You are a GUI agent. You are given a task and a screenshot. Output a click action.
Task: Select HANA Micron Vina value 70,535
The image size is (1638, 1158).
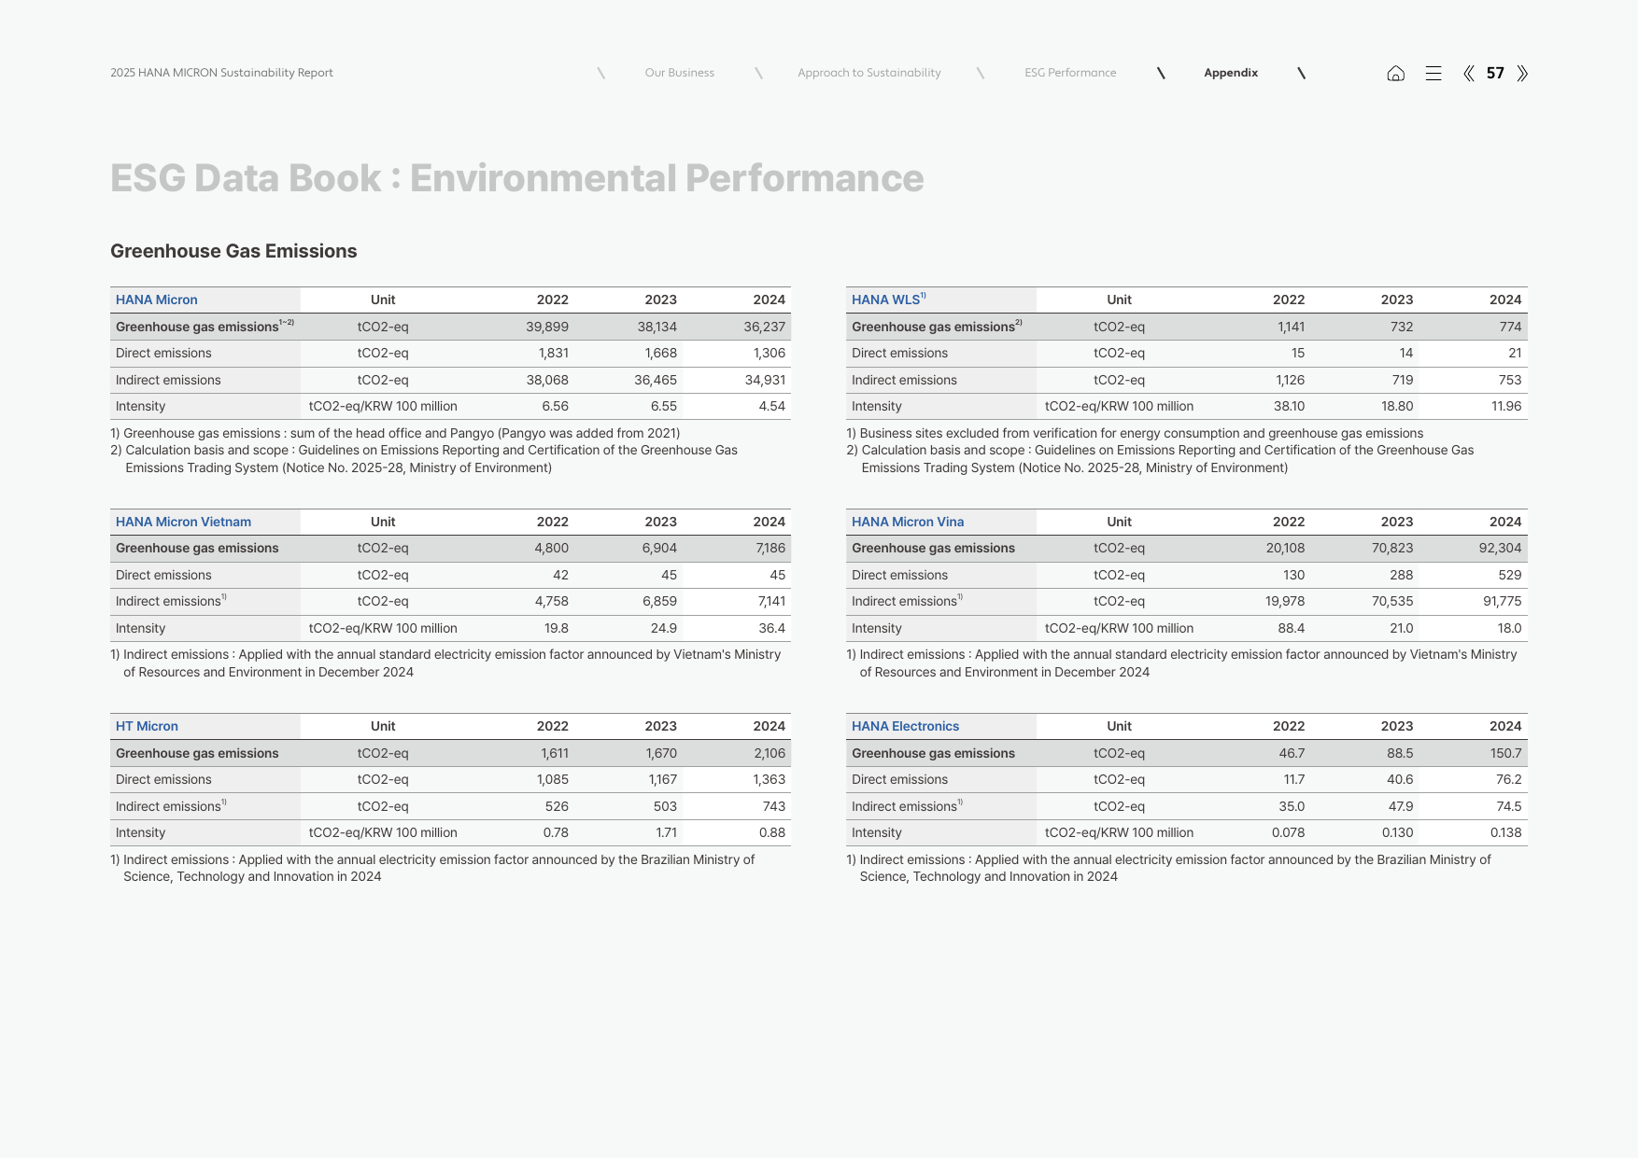click(x=1392, y=601)
